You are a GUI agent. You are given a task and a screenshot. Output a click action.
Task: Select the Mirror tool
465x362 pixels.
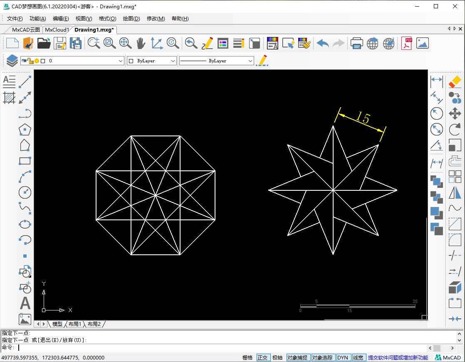pos(455,192)
